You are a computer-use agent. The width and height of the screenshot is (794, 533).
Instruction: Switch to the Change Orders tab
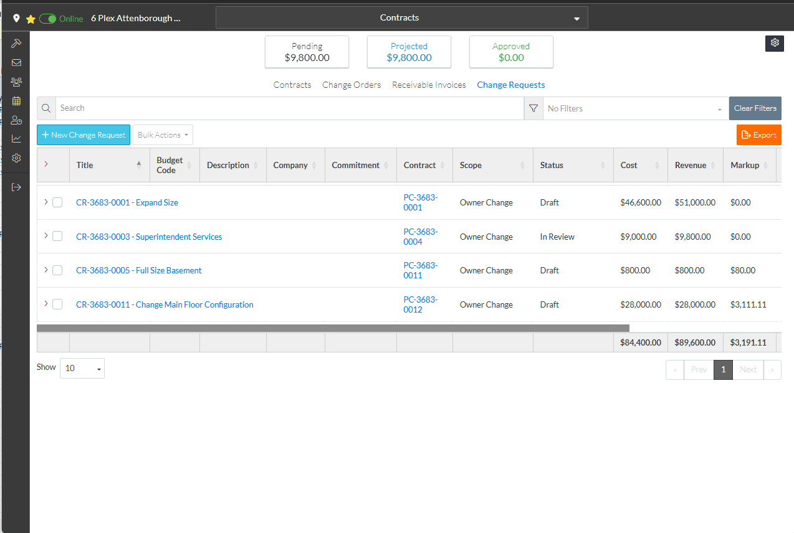click(352, 85)
